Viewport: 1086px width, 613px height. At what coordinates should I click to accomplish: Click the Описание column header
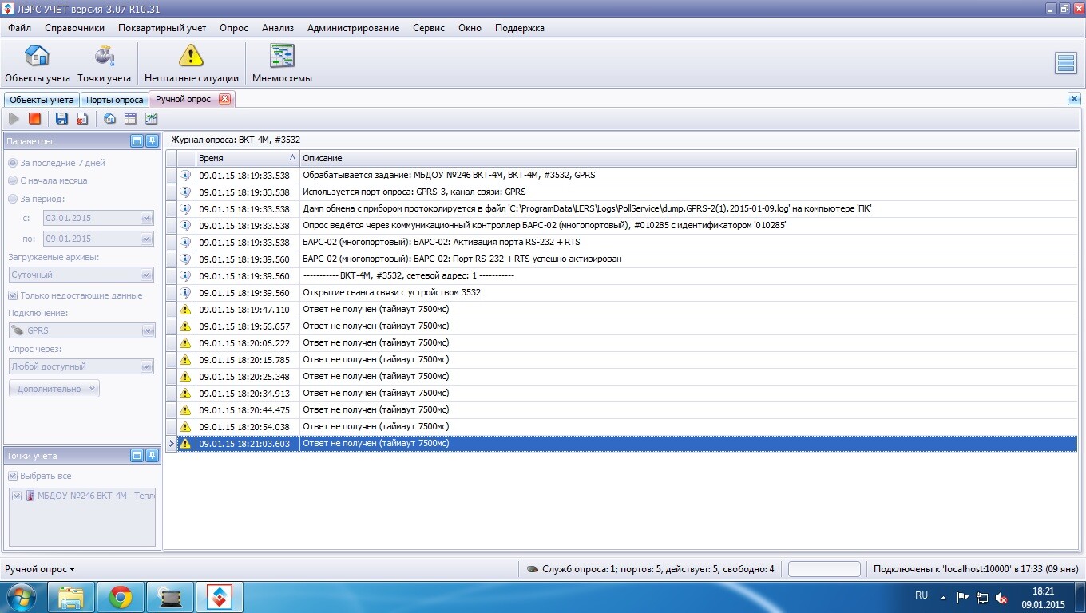point(688,158)
